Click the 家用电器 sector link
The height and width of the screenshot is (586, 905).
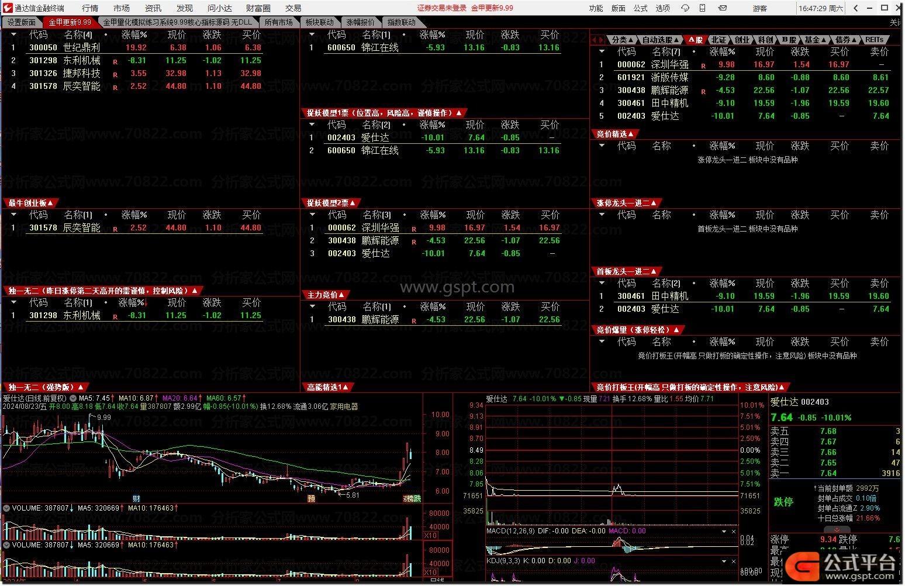(344, 406)
